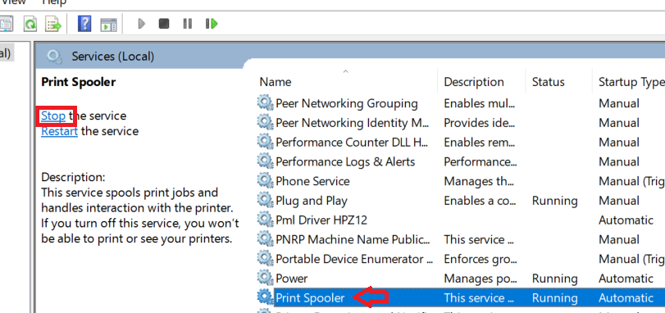Viewport: 665px width, 313px height.
Task: Click Automatic startup type of Print Spooler
Action: click(x=626, y=298)
